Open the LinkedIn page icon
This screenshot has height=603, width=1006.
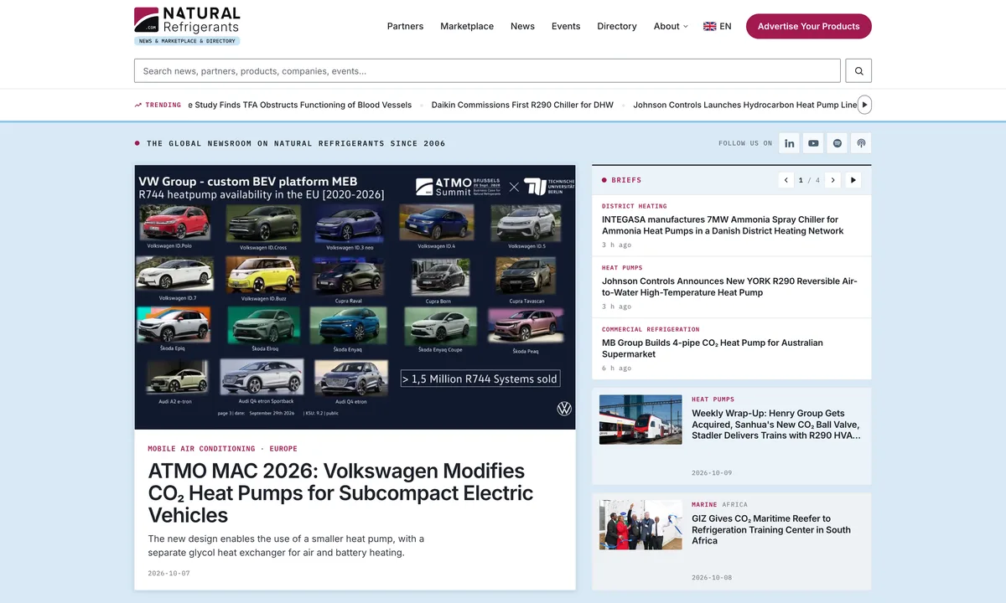[x=789, y=143]
